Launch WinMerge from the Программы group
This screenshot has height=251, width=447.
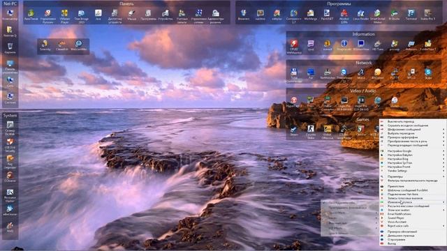(x=310, y=15)
